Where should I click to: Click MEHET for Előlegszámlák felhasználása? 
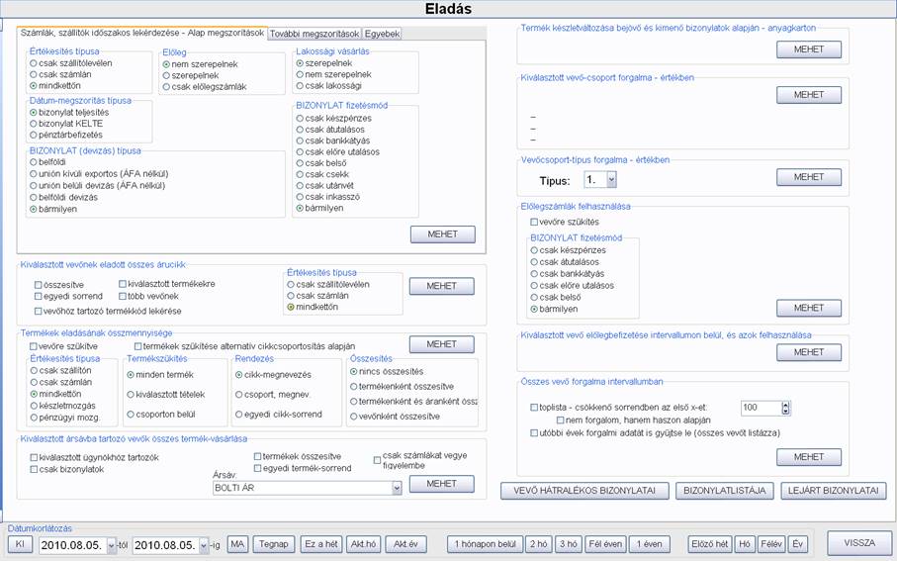click(x=808, y=309)
